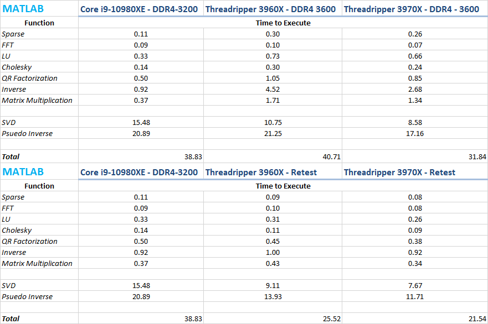The width and height of the screenshot is (488, 324).
Task: Click the Threadripper 3960X DDR4 3600 header
Action: [x=272, y=9]
